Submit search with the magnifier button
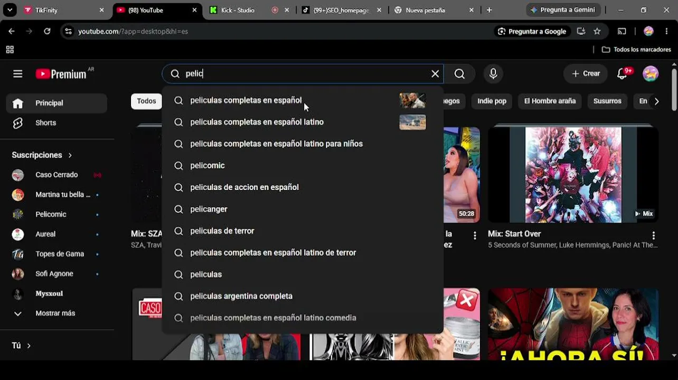 (x=459, y=74)
